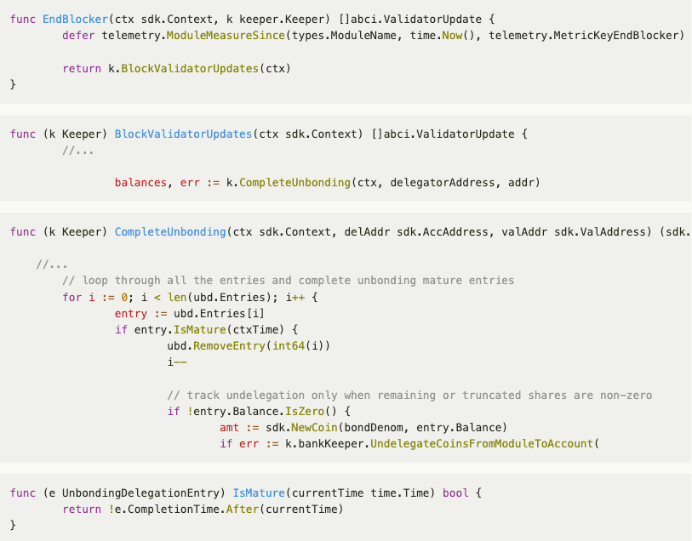
Task: Click len in the loop condition
Action: click(176, 298)
